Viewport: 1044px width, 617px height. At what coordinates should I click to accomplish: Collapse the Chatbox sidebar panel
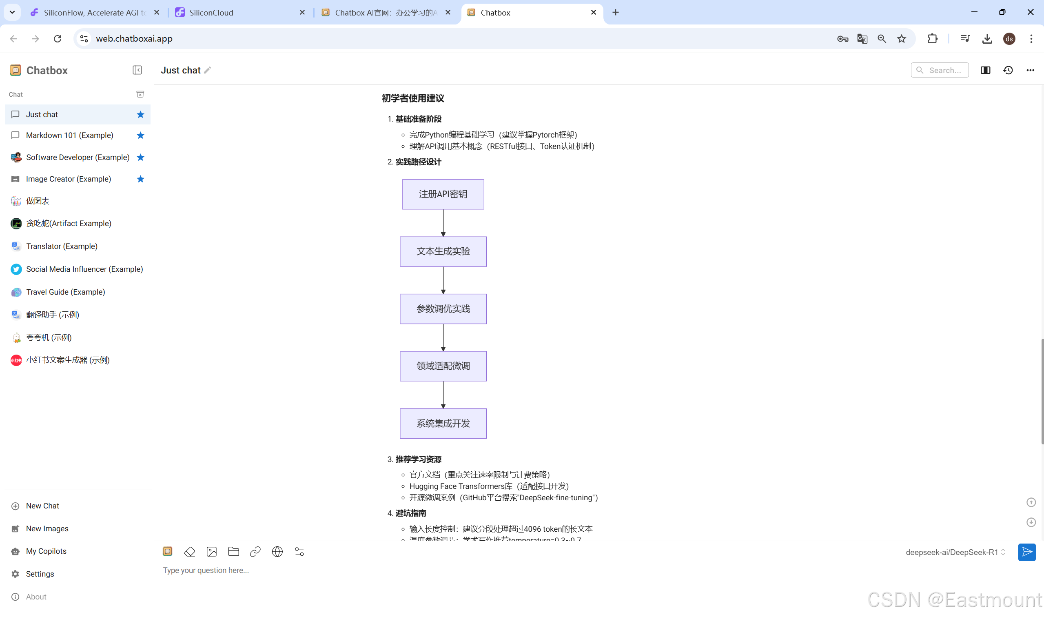(x=137, y=70)
